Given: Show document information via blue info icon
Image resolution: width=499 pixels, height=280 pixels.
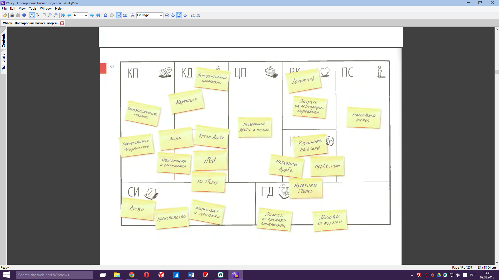Looking at the screenshot, I should point(24,15).
